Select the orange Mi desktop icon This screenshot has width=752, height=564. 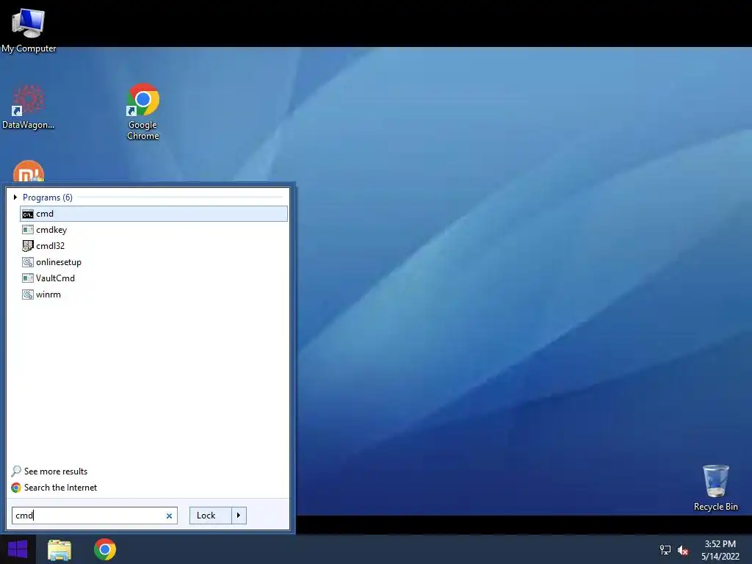[x=29, y=172]
